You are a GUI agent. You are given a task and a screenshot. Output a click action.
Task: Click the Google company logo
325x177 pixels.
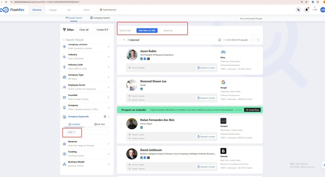click(223, 82)
